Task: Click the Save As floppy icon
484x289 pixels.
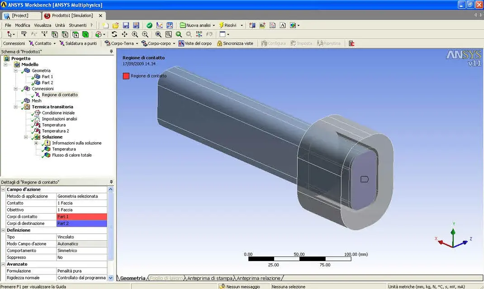Action: pos(136,25)
